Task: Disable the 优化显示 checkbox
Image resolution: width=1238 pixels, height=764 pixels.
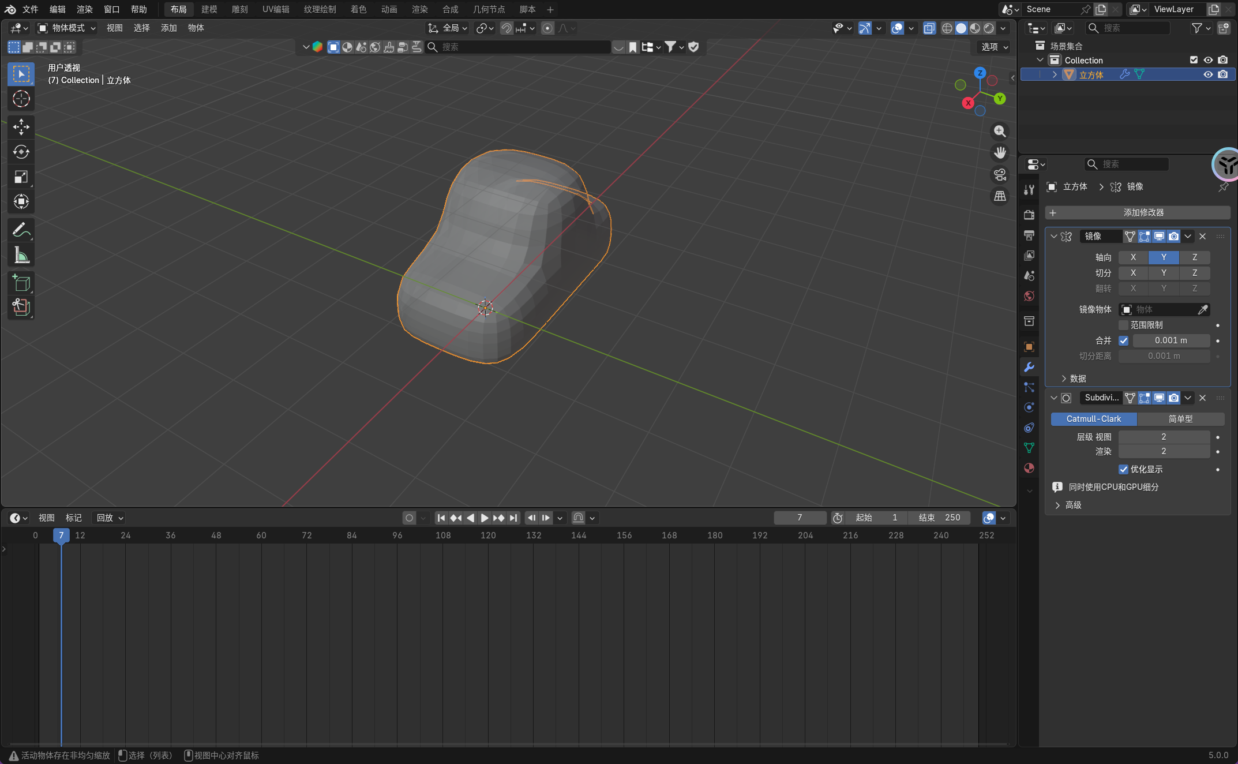Action: click(1123, 469)
